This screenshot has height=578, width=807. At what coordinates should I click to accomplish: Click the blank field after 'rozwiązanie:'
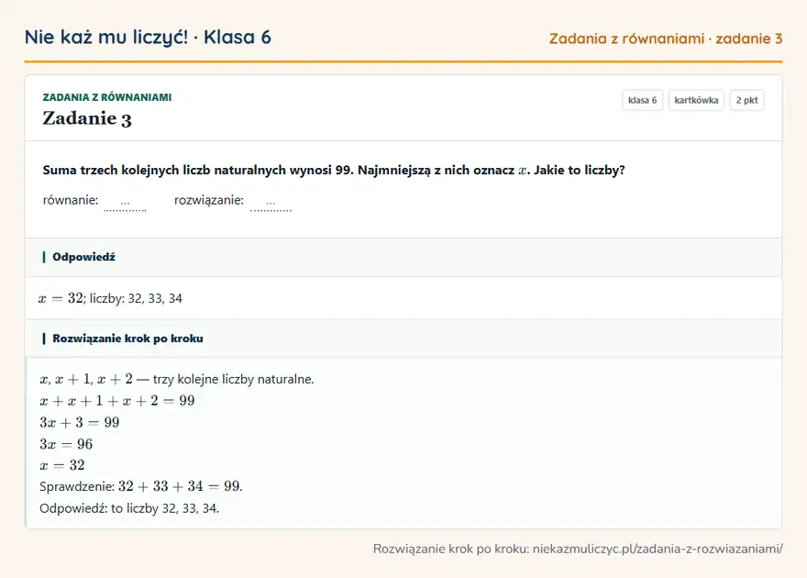coord(271,202)
